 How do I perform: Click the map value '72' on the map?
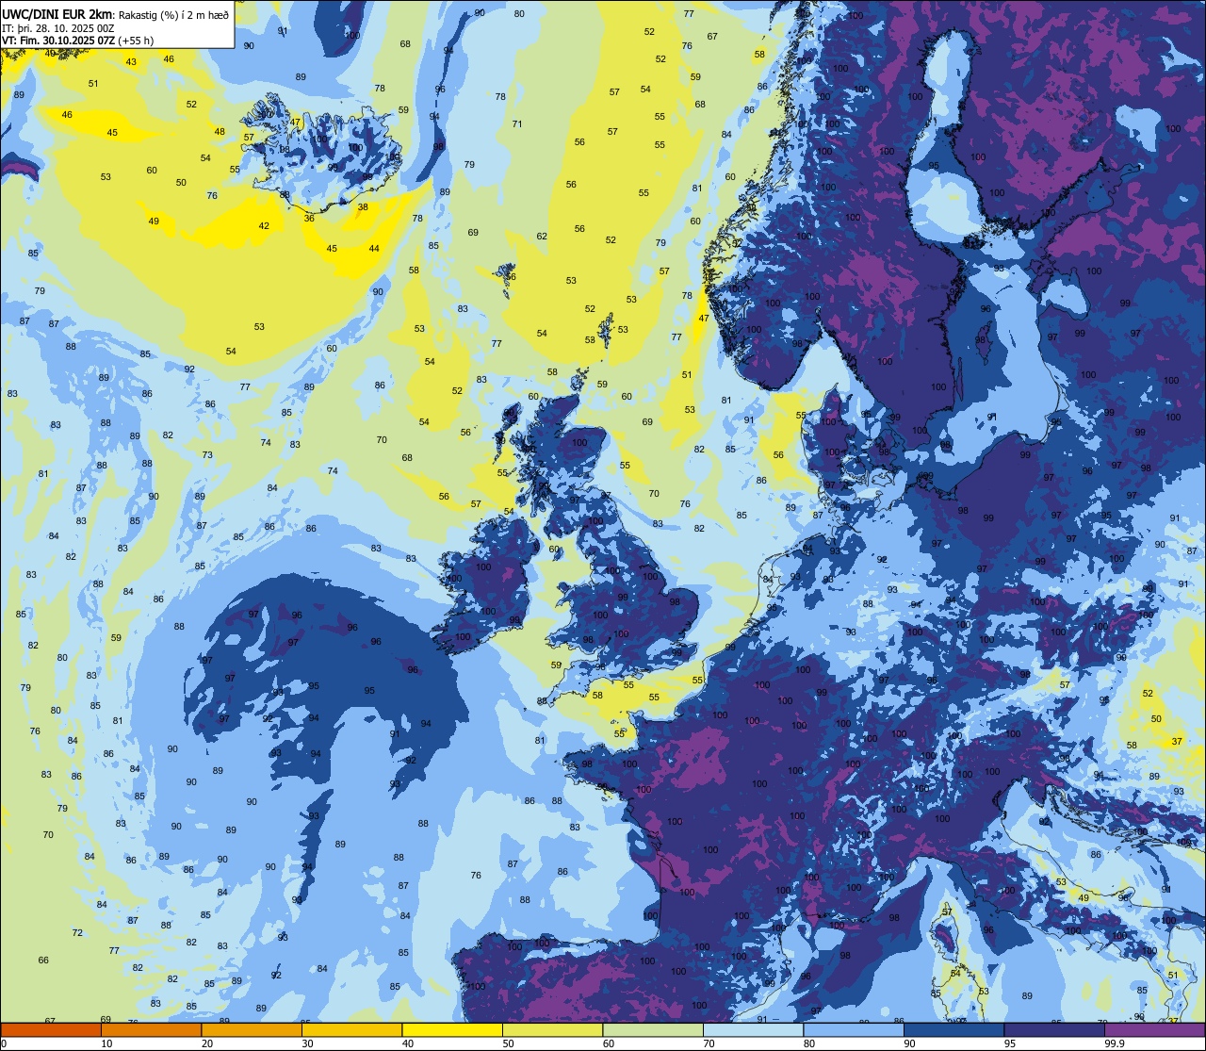point(77,933)
